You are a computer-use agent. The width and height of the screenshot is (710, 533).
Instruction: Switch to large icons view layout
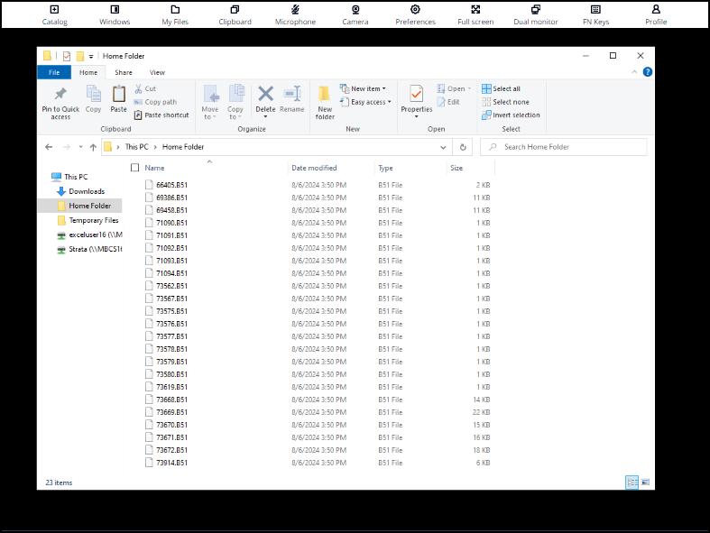645,482
